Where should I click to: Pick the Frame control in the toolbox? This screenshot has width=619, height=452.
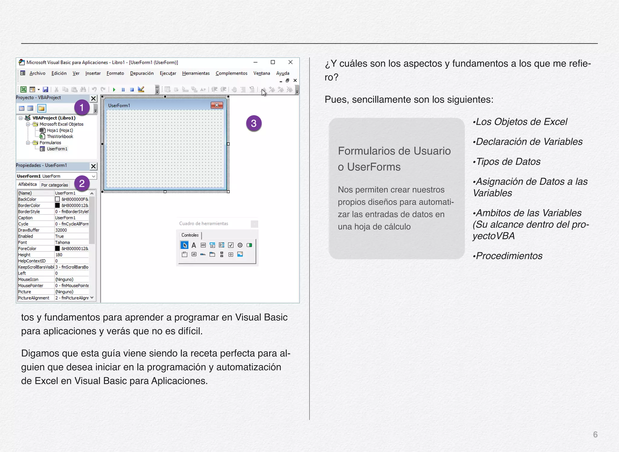point(184,254)
